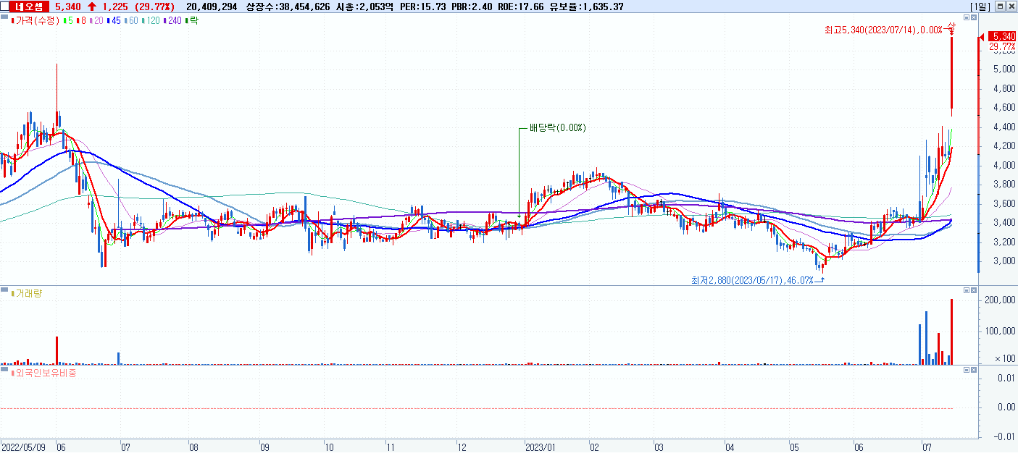The image size is (1018, 469).
Task: Click the 2023/01 date axis label
Action: 541,447
